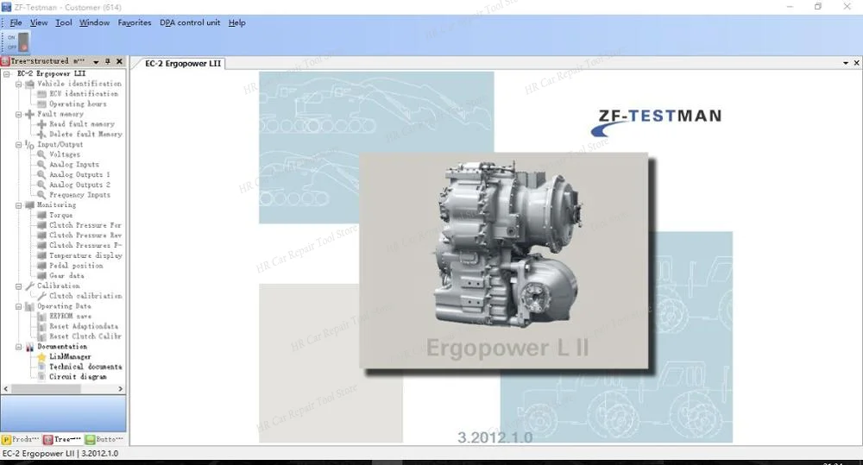863x465 pixels.
Task: Click the icon beside EEPROM save
Action: 41,317
